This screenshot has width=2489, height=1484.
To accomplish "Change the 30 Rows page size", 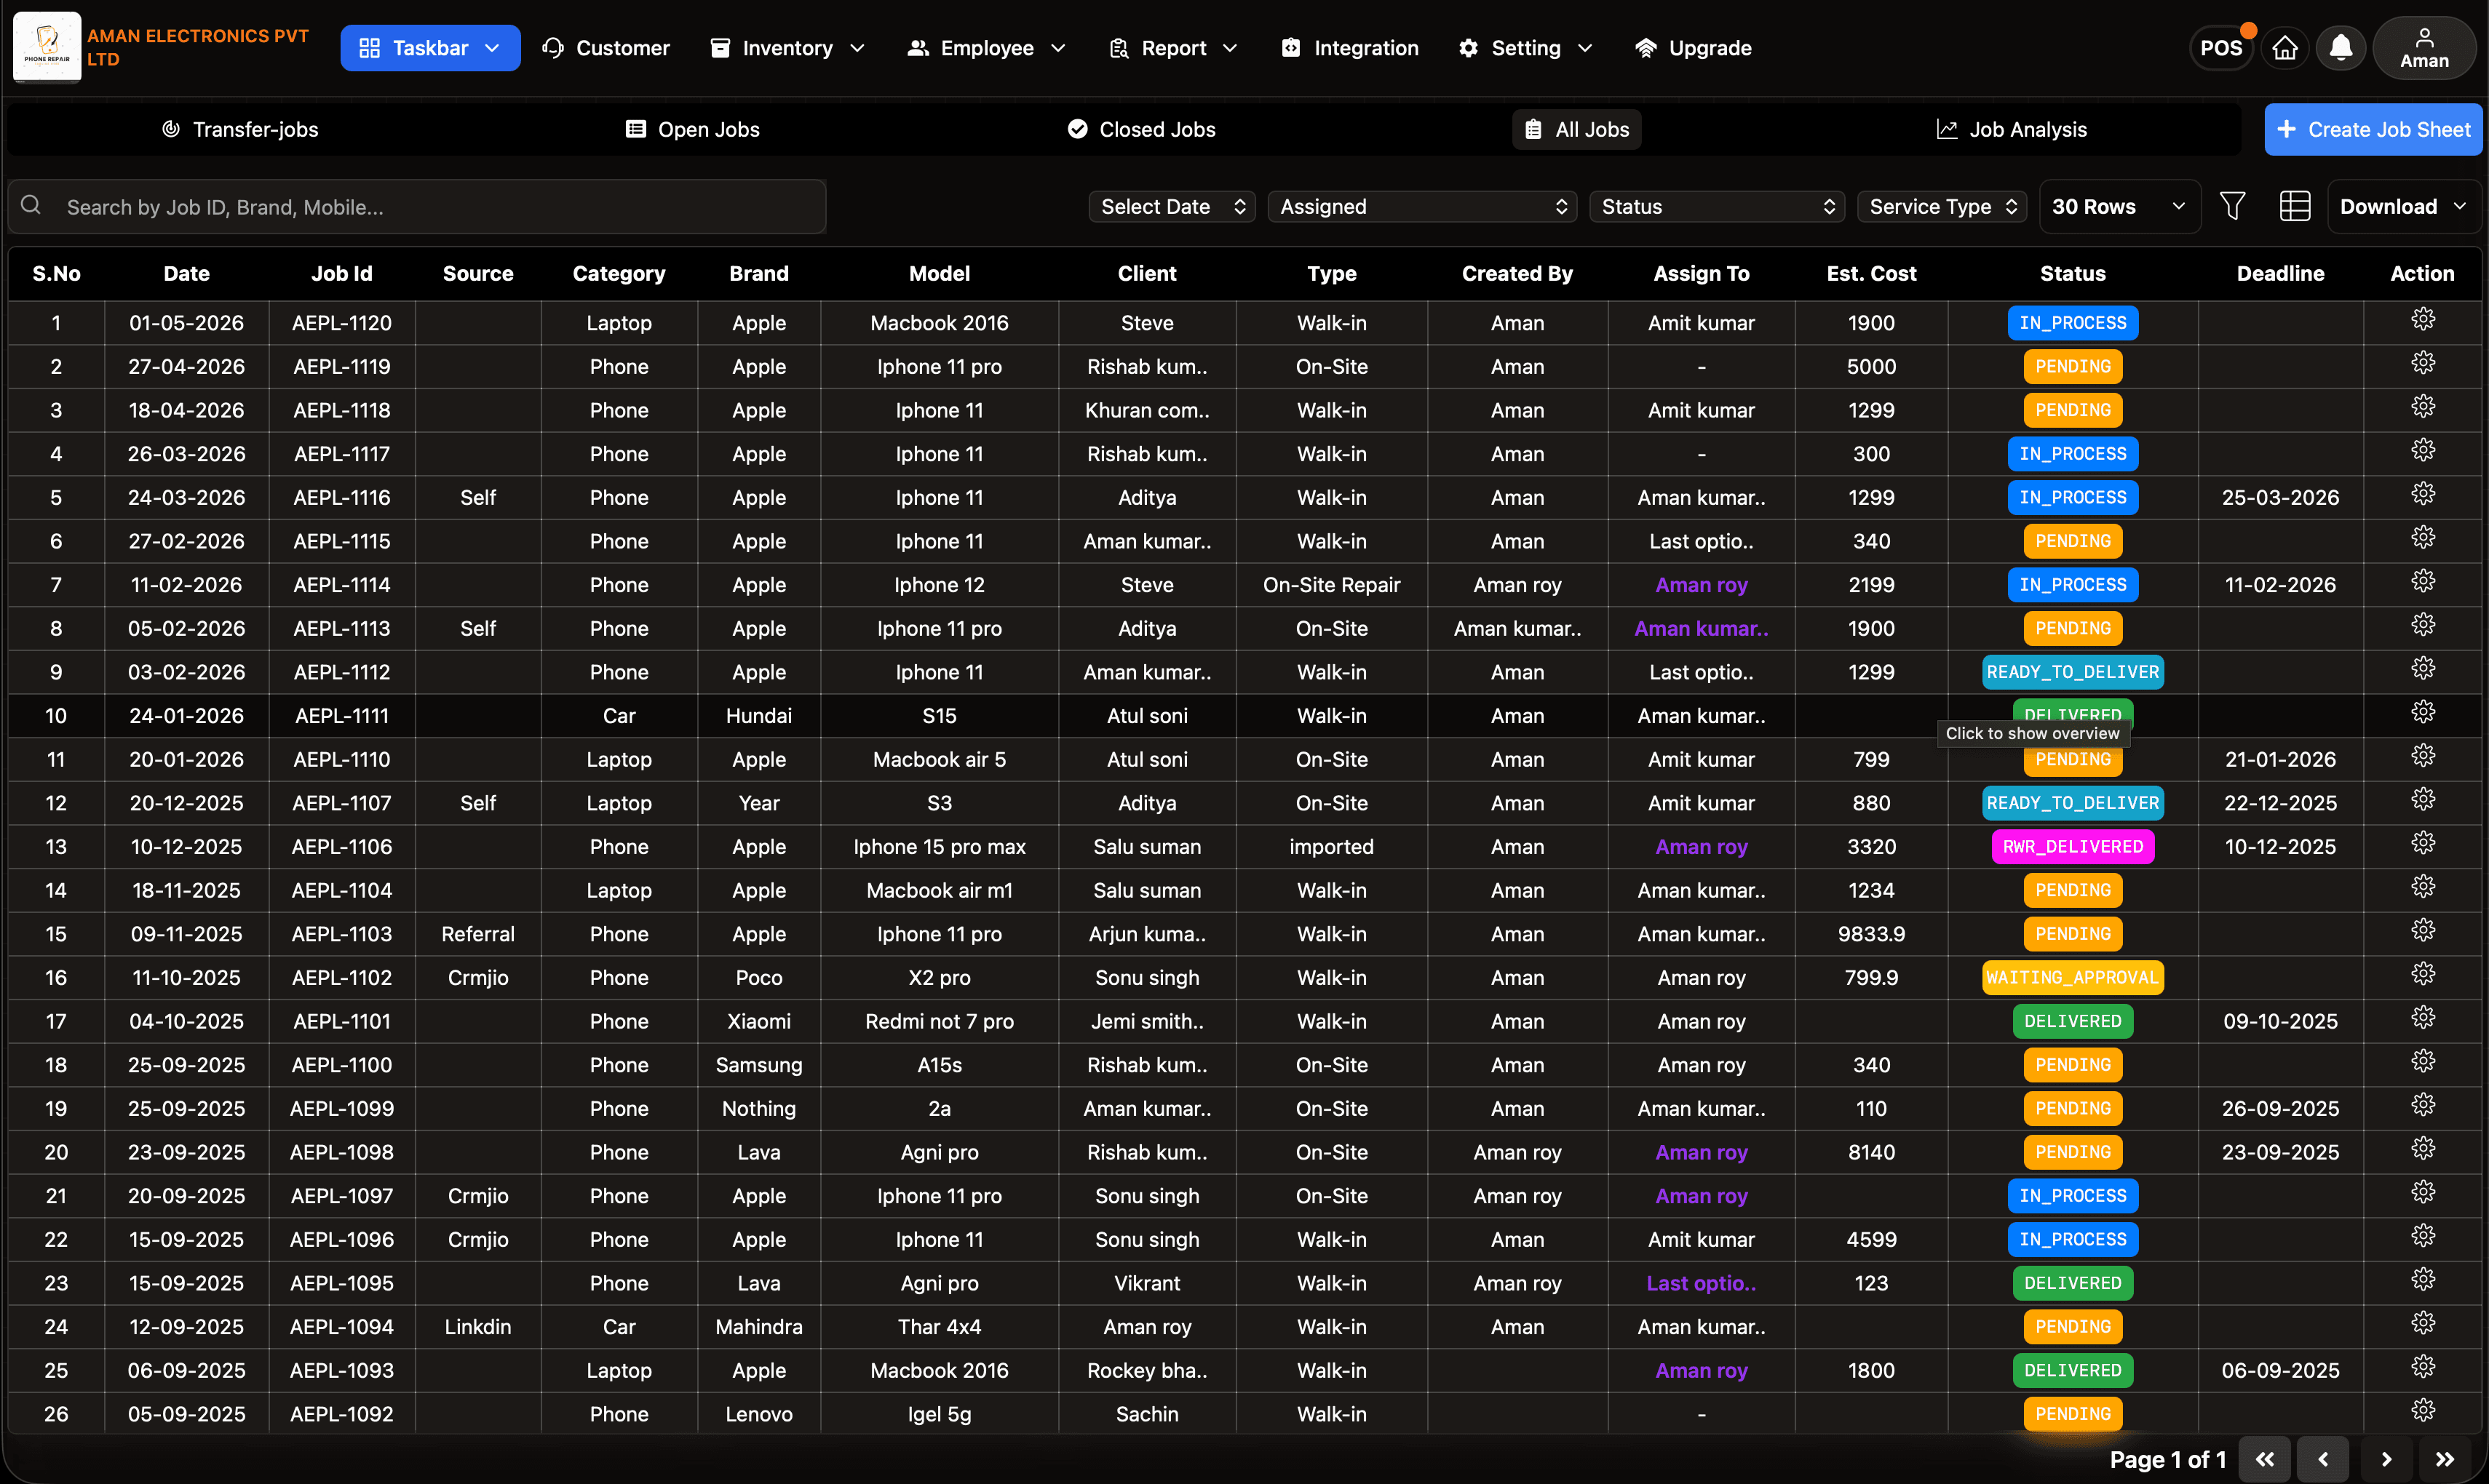I will coord(2119,206).
